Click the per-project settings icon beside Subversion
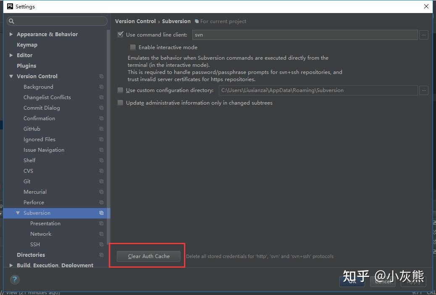Screen dimensions: 436x295 pyautogui.click(x=101, y=213)
